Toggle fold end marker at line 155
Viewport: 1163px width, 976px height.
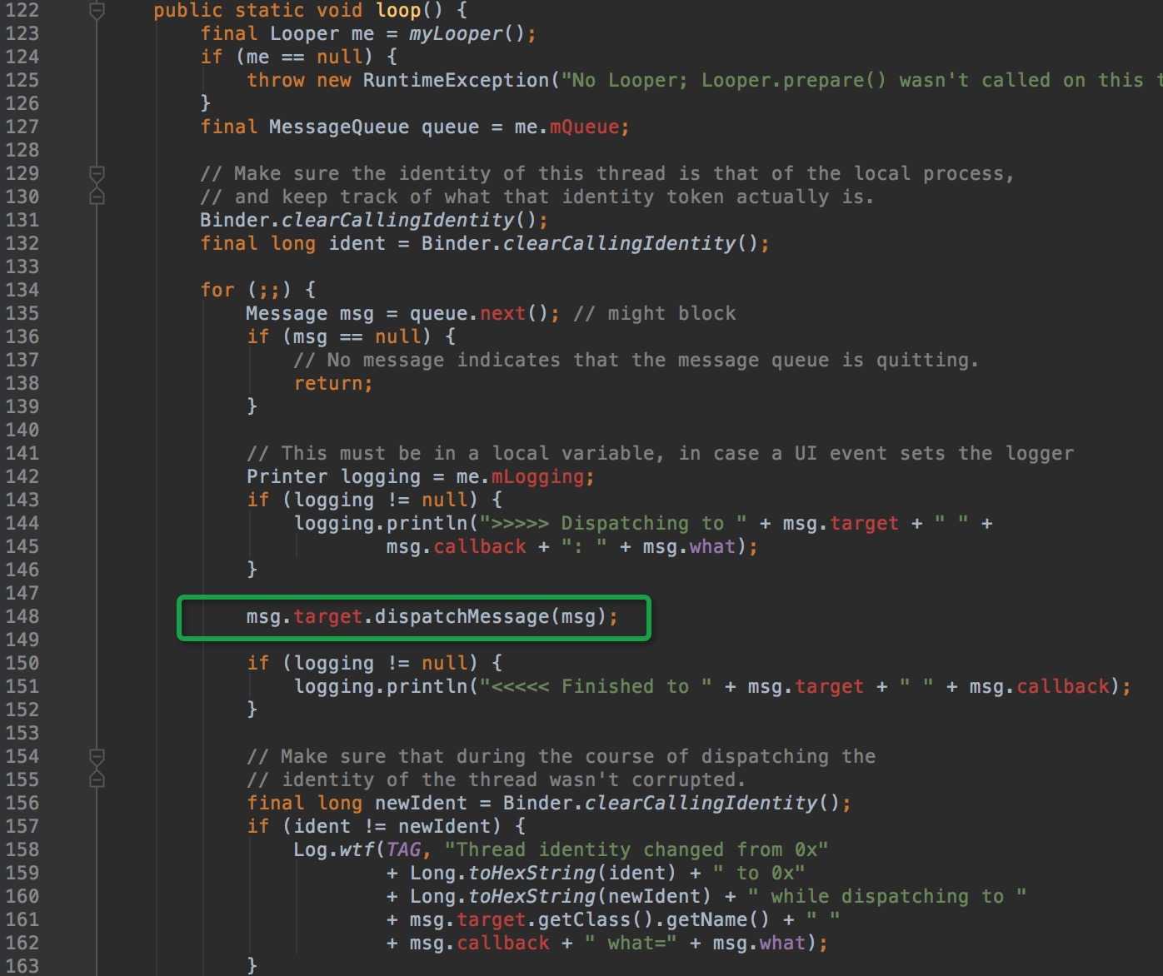coord(97,779)
